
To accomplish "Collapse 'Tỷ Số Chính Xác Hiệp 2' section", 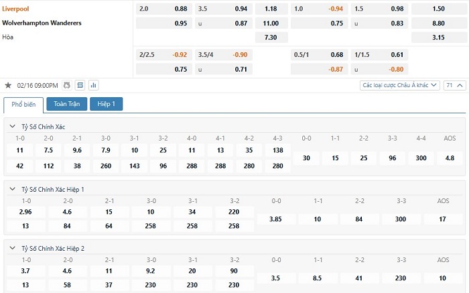I will pos(13,248).
